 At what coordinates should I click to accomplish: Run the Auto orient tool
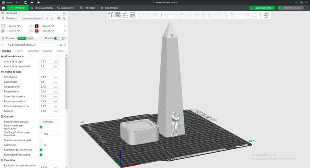point(125,15)
